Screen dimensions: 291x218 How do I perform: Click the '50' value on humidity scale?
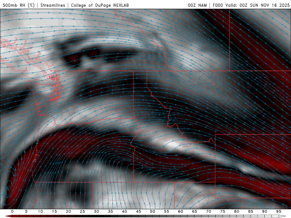point(152,211)
